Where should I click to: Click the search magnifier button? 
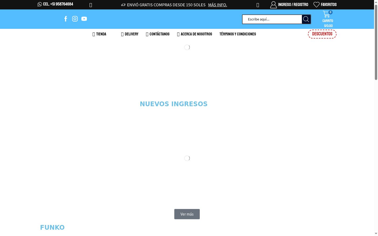(306, 19)
